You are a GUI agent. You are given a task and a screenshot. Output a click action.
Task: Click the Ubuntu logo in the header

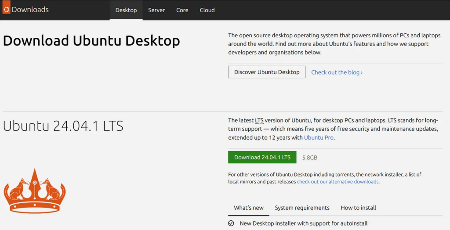coord(6,9)
